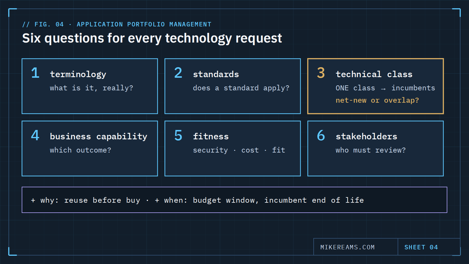
Task: Click the text "who must review?"
Action: point(371,150)
